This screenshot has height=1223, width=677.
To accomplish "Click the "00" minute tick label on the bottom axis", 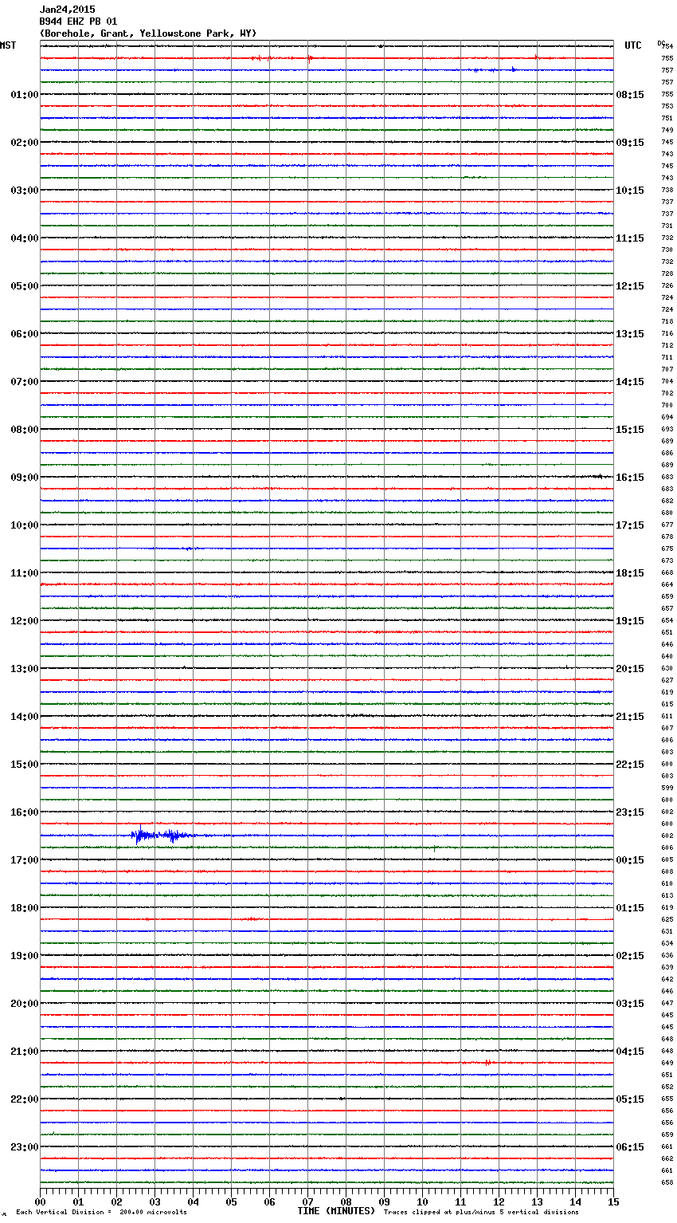I will pyautogui.click(x=40, y=1201).
